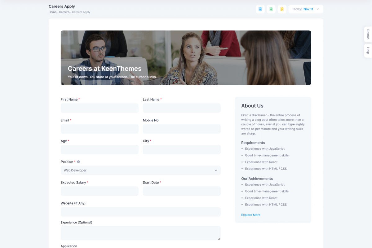Screen dimensions: 372x248
Task: Click the Experience (Optional) text area
Action: [x=140, y=233]
